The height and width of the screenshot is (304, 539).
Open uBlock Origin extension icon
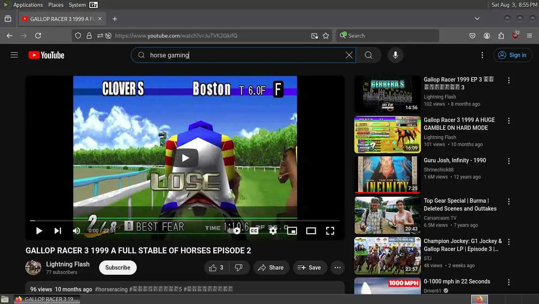click(515, 35)
